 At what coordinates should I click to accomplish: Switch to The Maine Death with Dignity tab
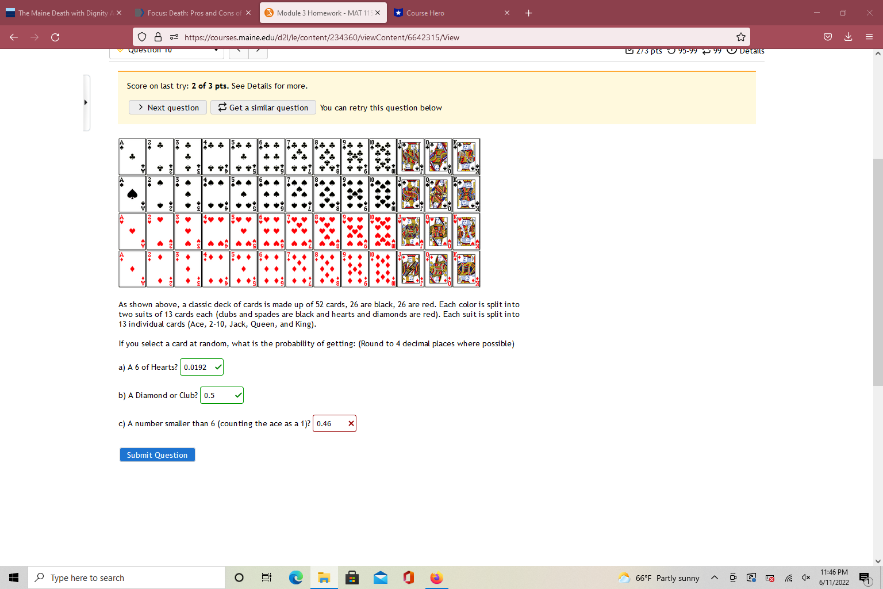(64, 13)
